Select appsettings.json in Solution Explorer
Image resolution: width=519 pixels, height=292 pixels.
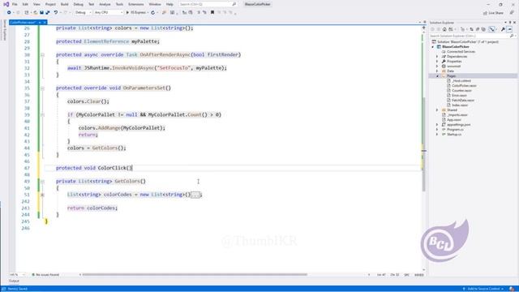pyautogui.click(x=458, y=124)
